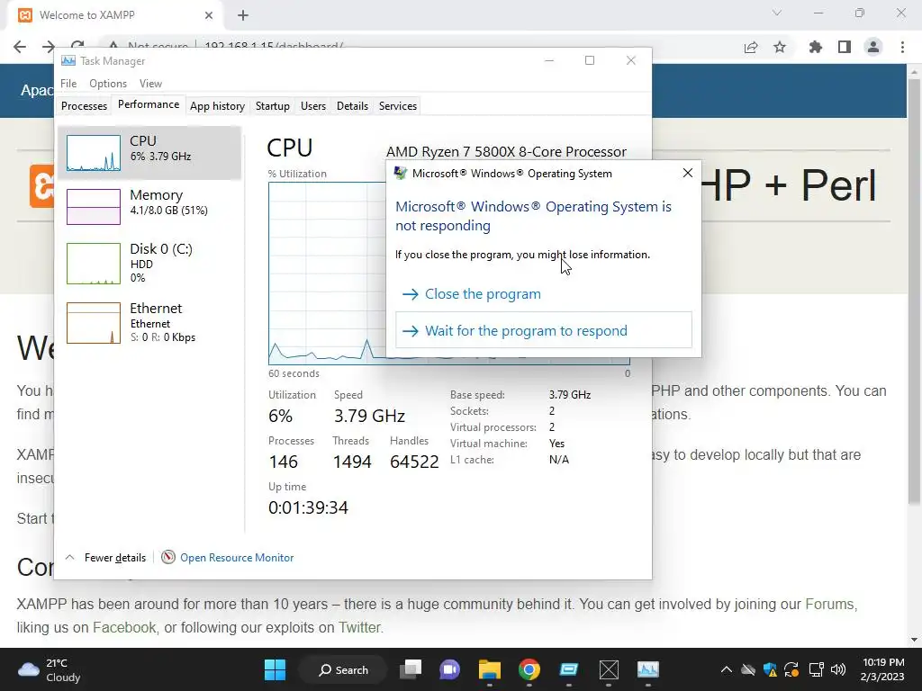Close the Welcome to XAMPP tab
The width and height of the screenshot is (922, 691).
(209, 15)
